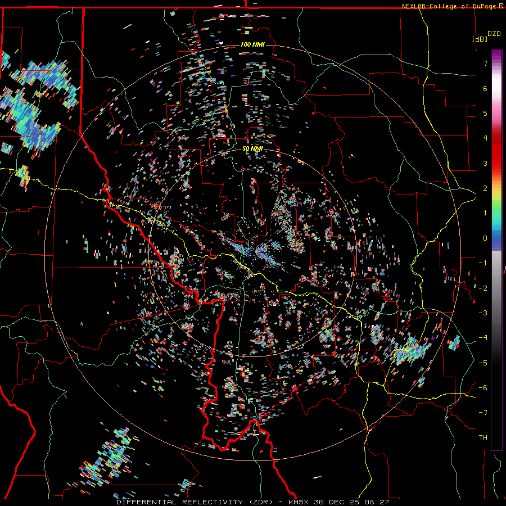Image resolution: width=506 pixels, height=506 pixels.
Task: Click the KMSX station identifier in caption
Action: pos(299,502)
